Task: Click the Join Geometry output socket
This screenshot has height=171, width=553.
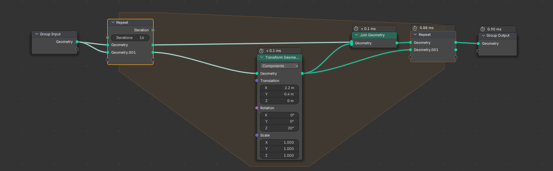Action: pos(397,43)
